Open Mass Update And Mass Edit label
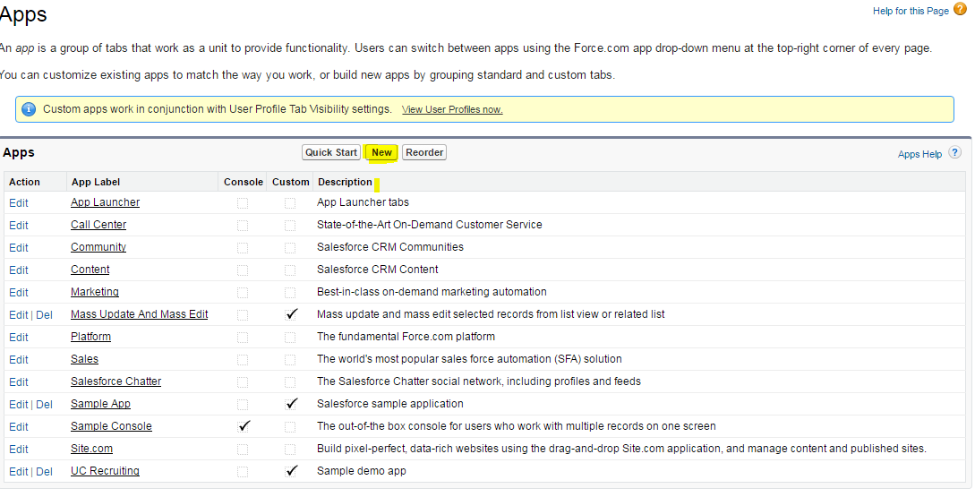Screen dimensions: 975x497 pos(140,314)
